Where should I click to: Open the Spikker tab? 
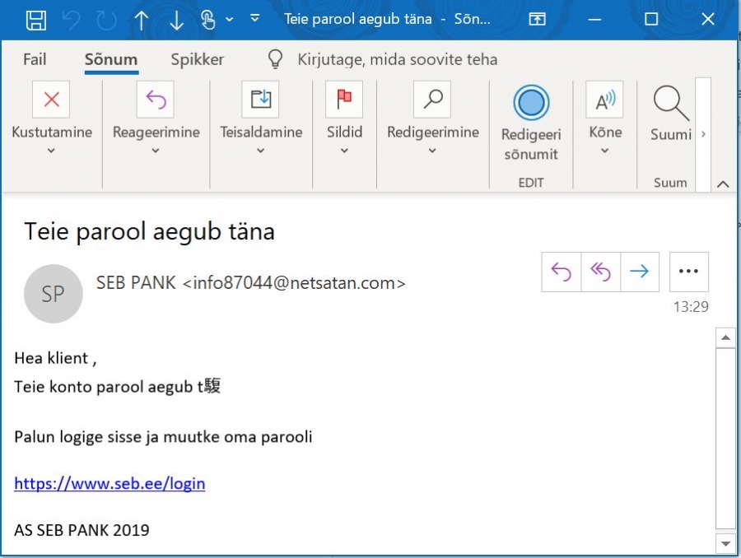197,59
